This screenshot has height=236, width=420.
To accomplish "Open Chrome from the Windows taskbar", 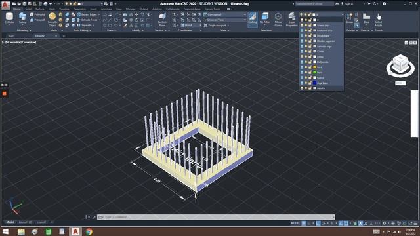I will pyautogui.click(x=89, y=231).
